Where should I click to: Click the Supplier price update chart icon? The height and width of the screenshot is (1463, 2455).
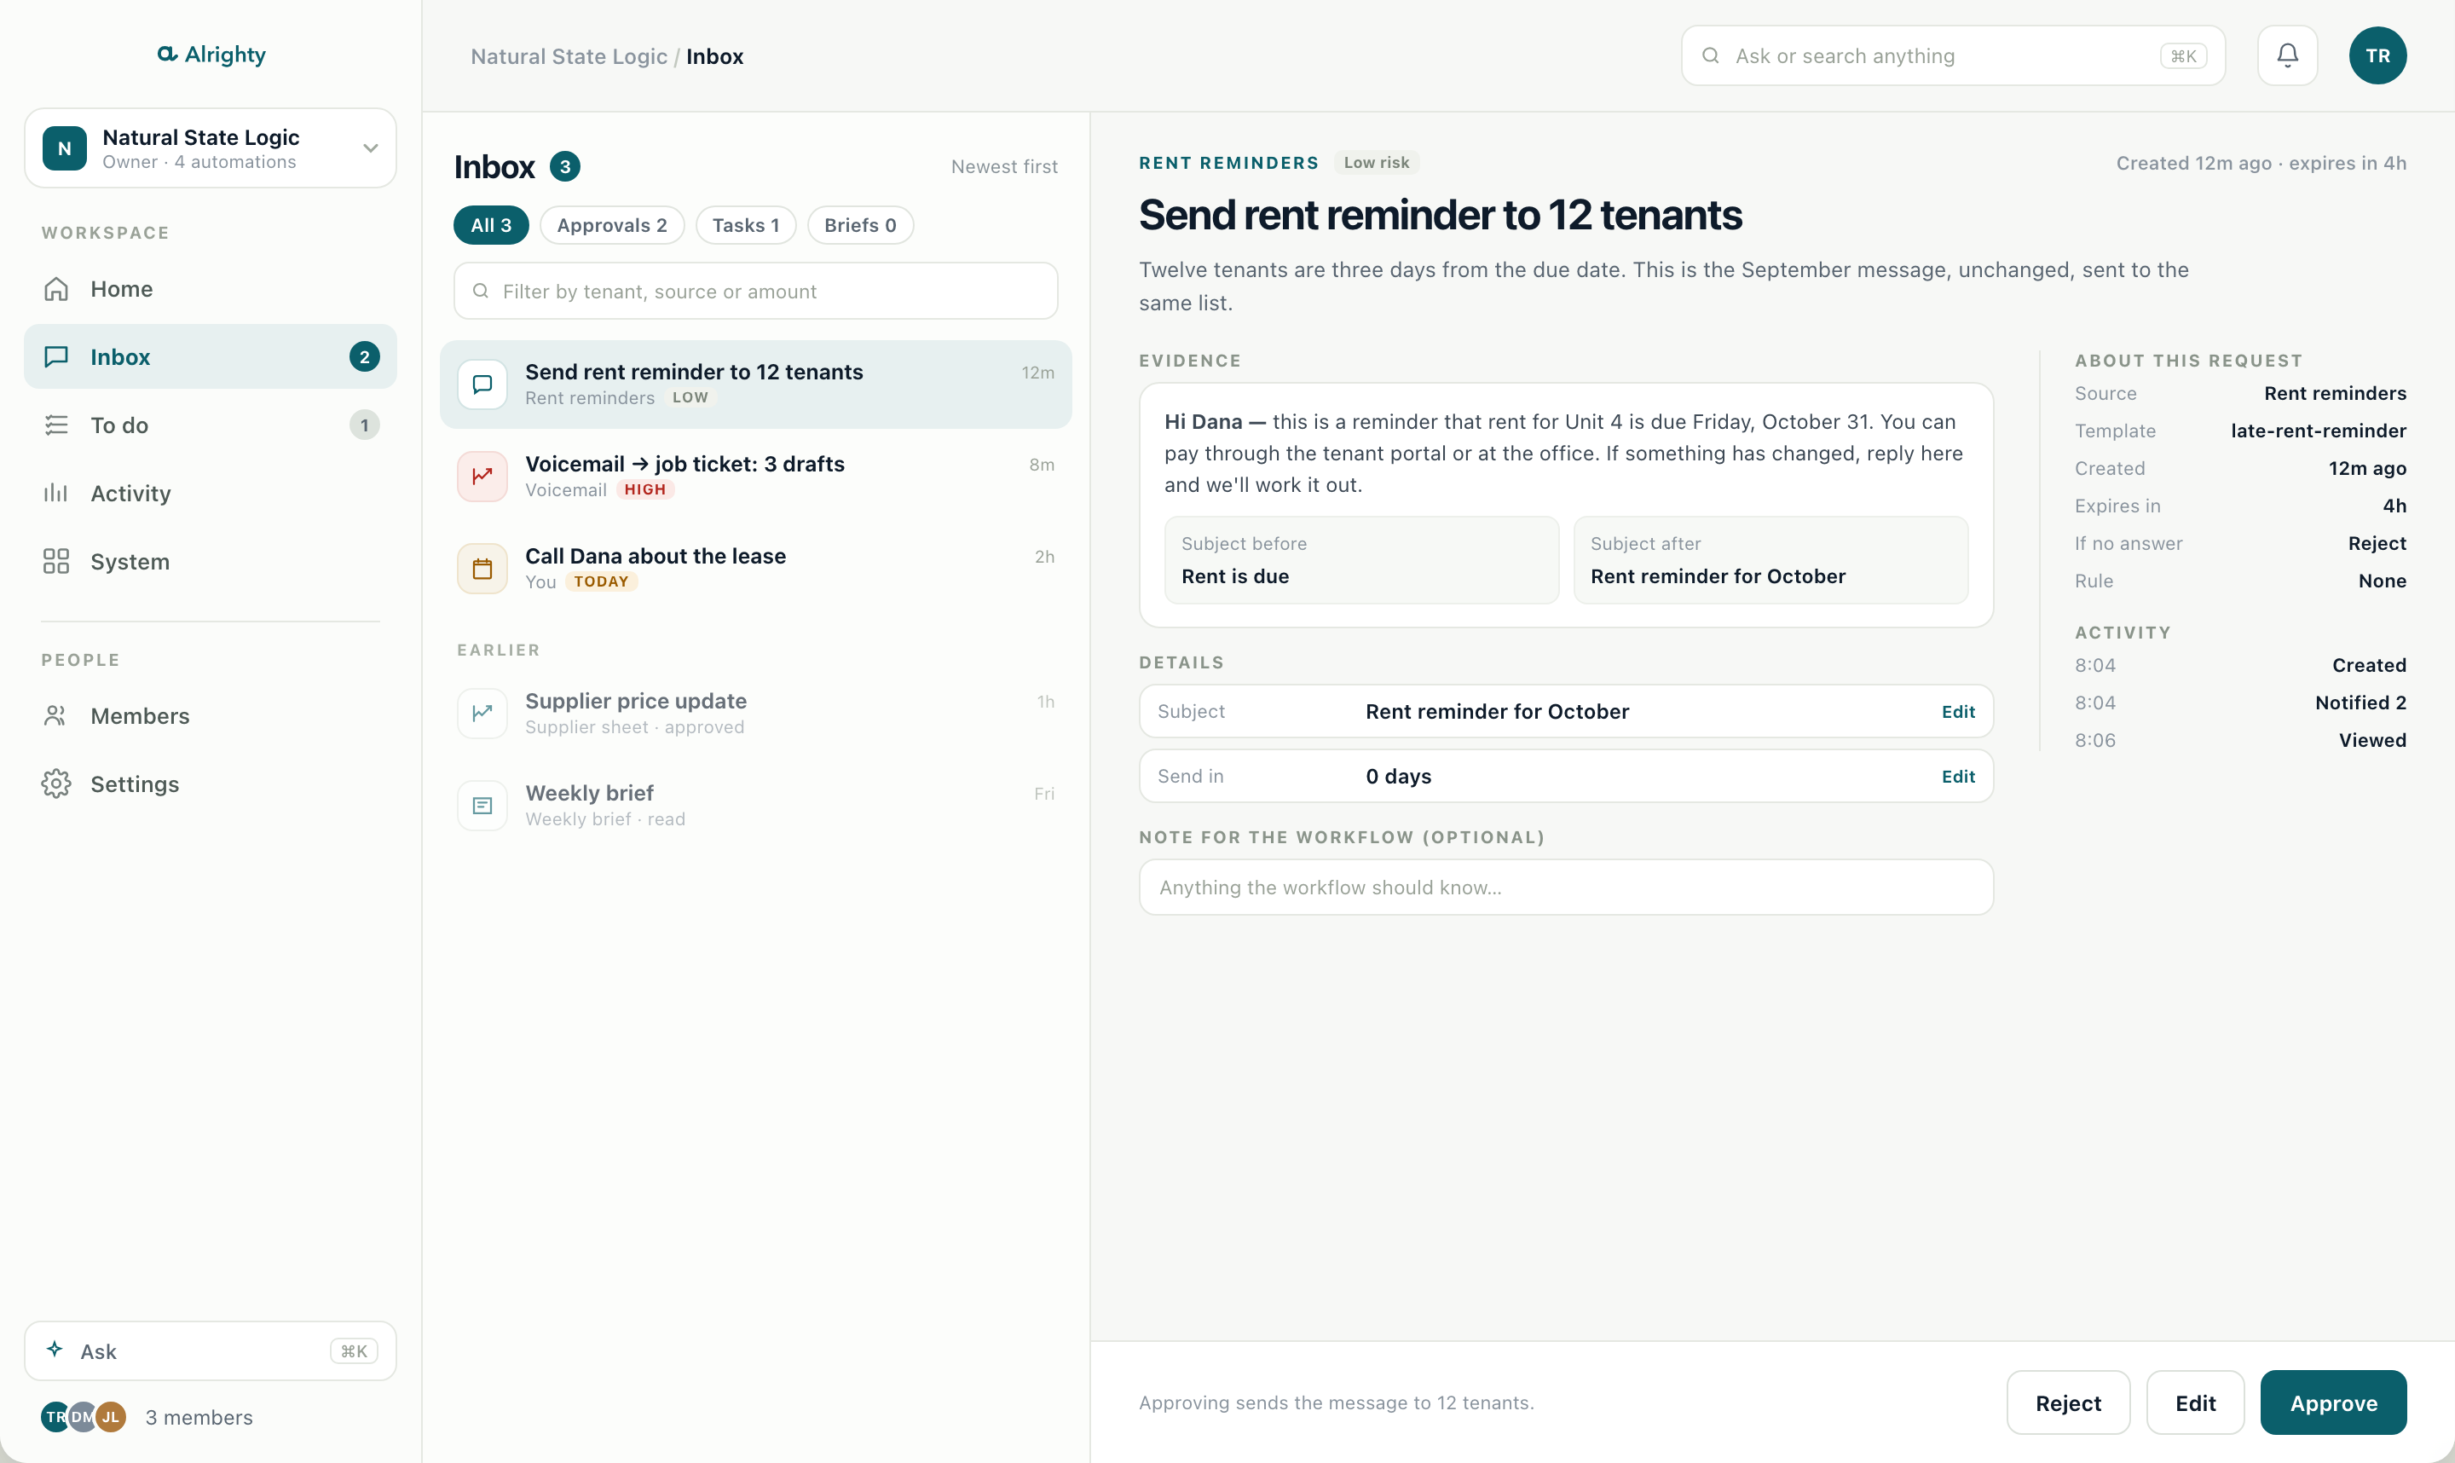[482, 714]
